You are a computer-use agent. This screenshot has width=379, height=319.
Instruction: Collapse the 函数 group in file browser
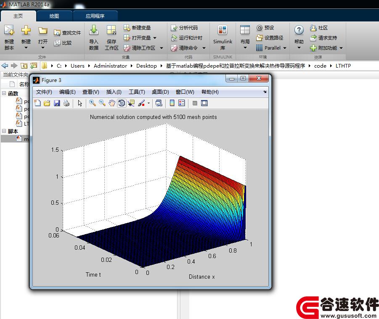click(x=4, y=93)
